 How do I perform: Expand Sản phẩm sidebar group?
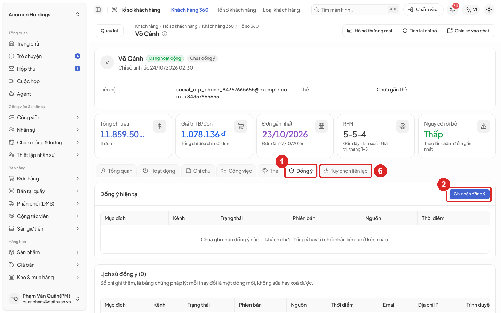[x=45, y=252]
